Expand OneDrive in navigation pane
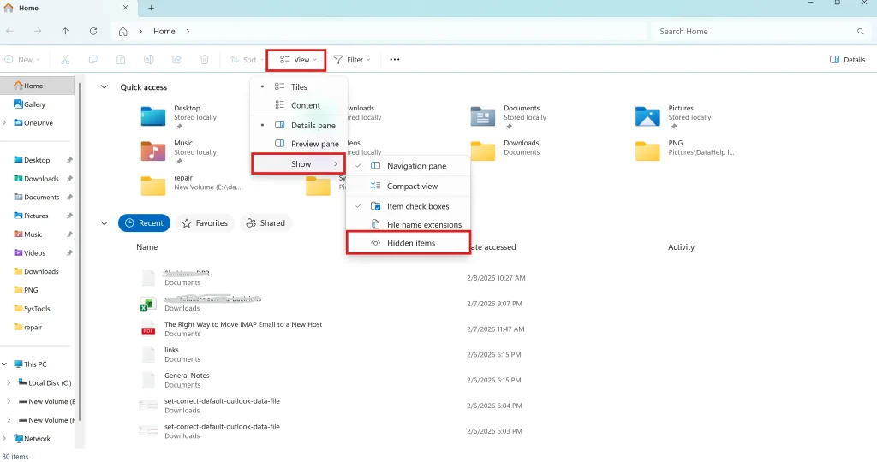Viewport: 877px width, 462px height. pyautogui.click(x=4, y=123)
